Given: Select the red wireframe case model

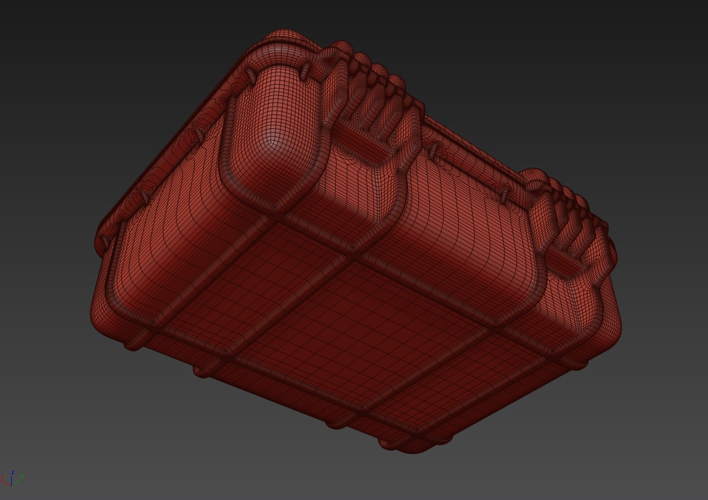Looking at the screenshot, I should click(355, 241).
